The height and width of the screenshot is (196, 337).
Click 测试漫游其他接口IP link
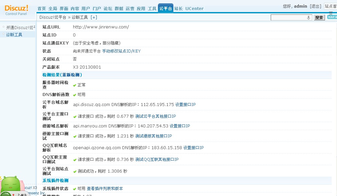pyautogui.click(x=154, y=136)
